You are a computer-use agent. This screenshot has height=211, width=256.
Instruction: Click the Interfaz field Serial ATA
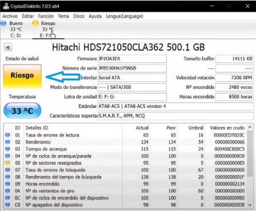pyautogui.click(x=132, y=78)
